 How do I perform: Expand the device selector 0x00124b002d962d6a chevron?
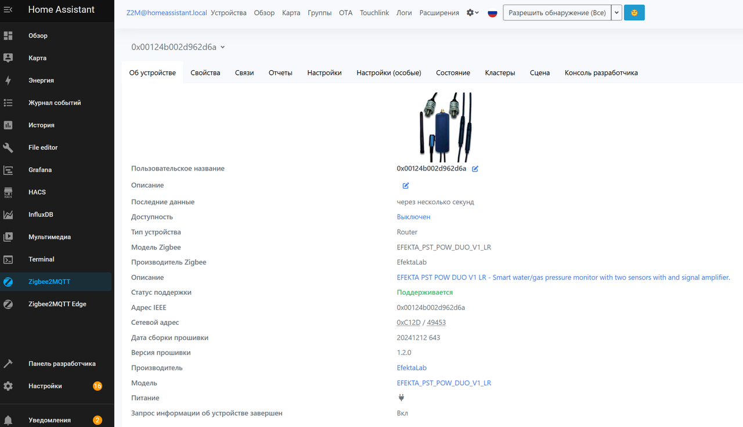(223, 48)
